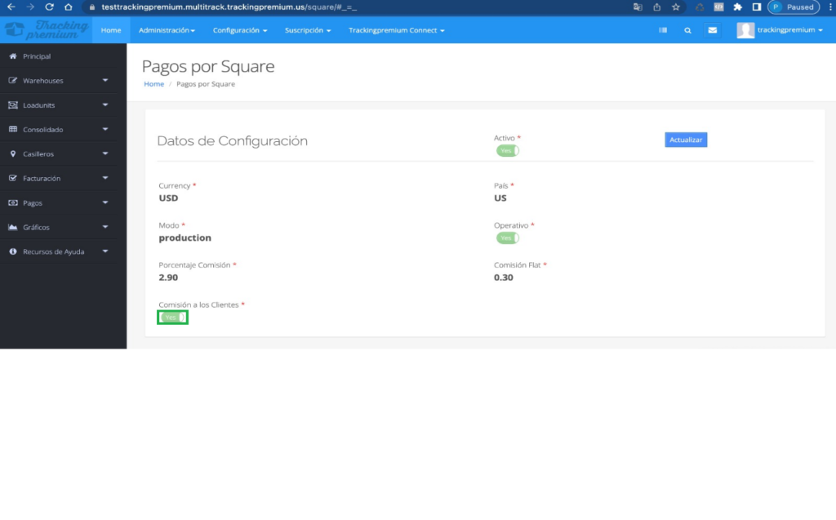
Task: Click the Pagos money icon in sidebar
Action: [13, 202]
